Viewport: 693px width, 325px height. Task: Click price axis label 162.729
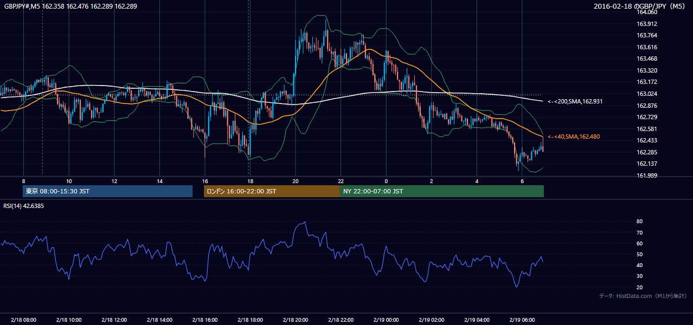pyautogui.click(x=646, y=117)
